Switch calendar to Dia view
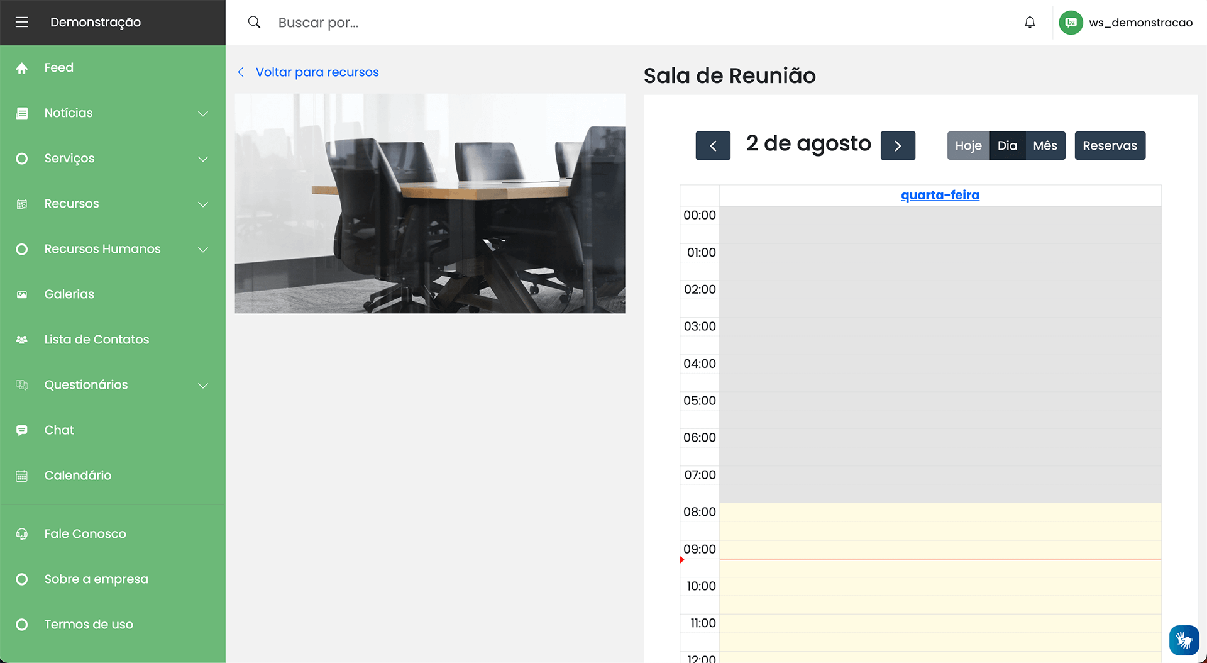 [x=1007, y=146]
